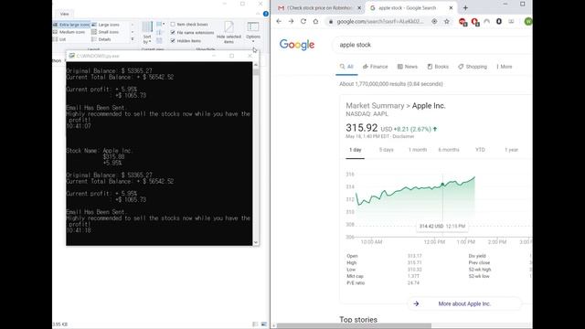585x329 pixels.
Task: Expand layout gallery more arrow
Action: coord(132,39)
